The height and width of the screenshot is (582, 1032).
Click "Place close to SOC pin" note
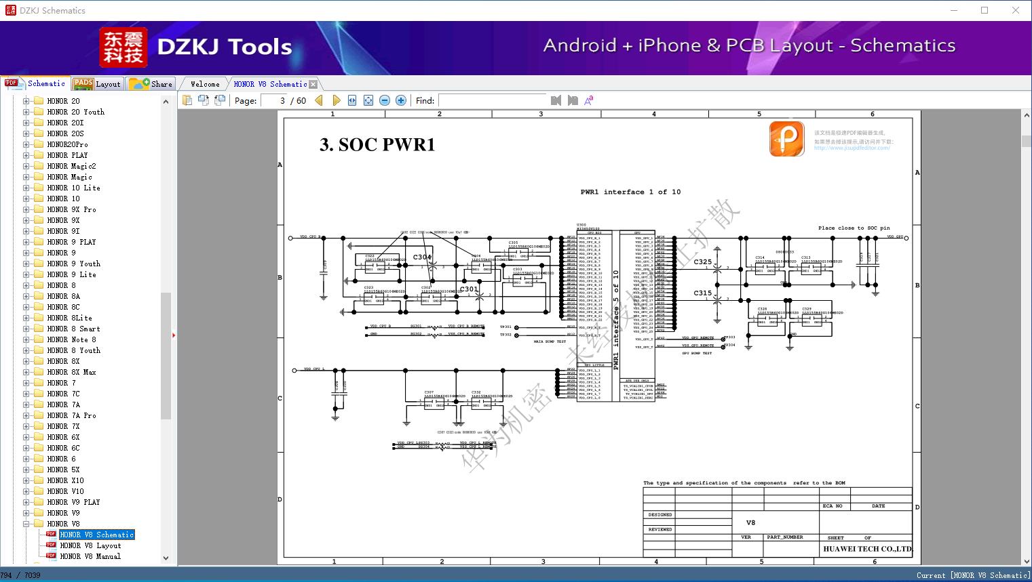(854, 228)
